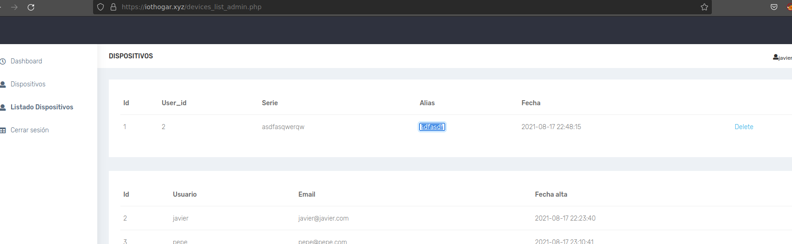Click the table icon beside Cerrar sesión
The width and height of the screenshot is (792, 244).
[x=3, y=131]
